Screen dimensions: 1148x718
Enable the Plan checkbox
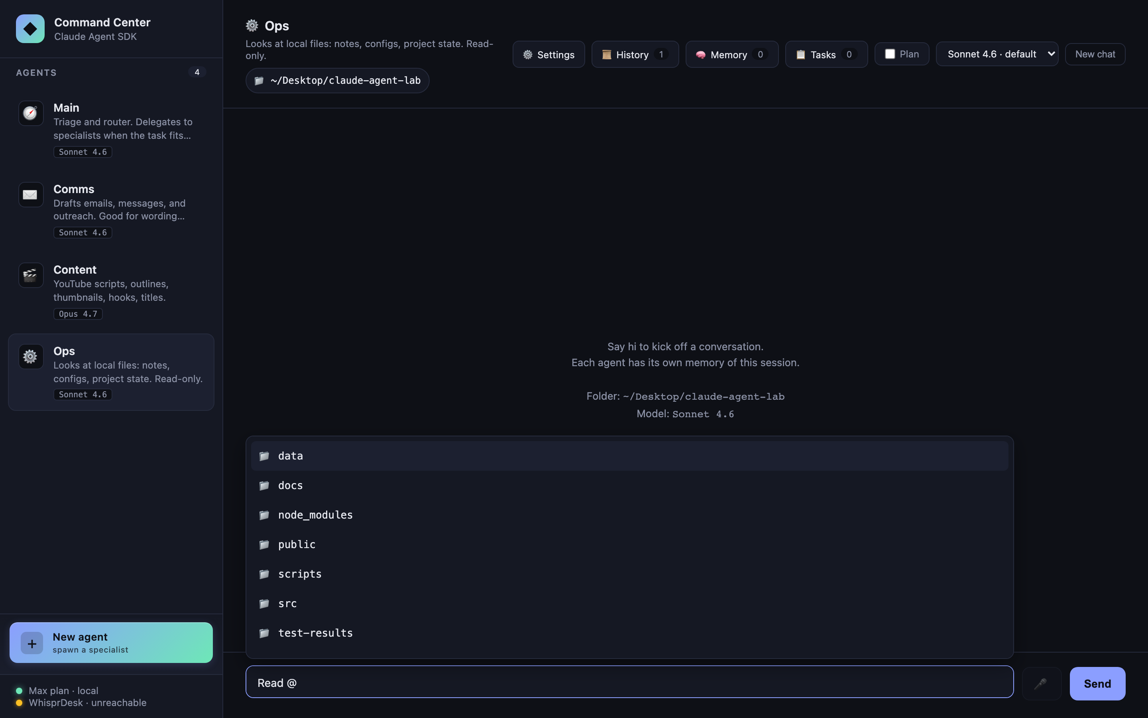pyautogui.click(x=890, y=54)
